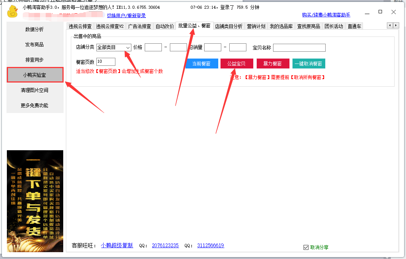Maximize the 小鸭淘客助手 window
Image resolution: width=406 pixels, height=259 pixels.
coord(380,12)
